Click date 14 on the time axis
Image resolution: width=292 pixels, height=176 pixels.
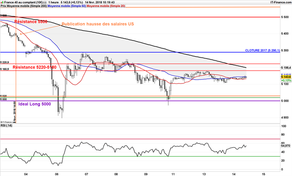[x=234, y=174]
